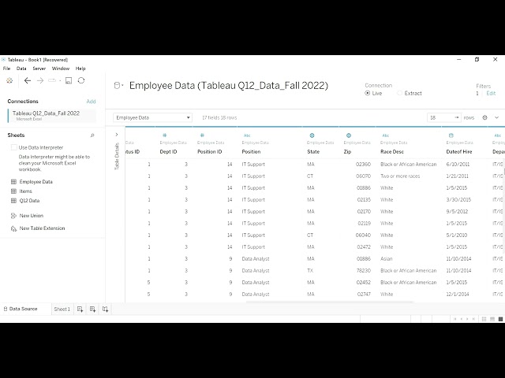Click the Race Desc column header
505x378 pixels.
392,152
